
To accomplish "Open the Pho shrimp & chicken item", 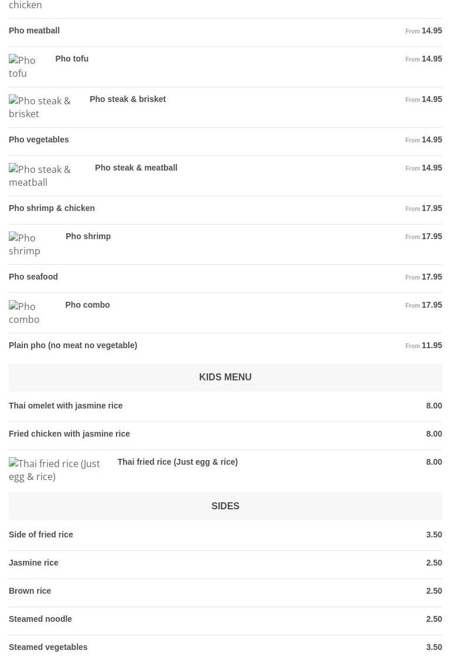I will [x=52, y=208].
